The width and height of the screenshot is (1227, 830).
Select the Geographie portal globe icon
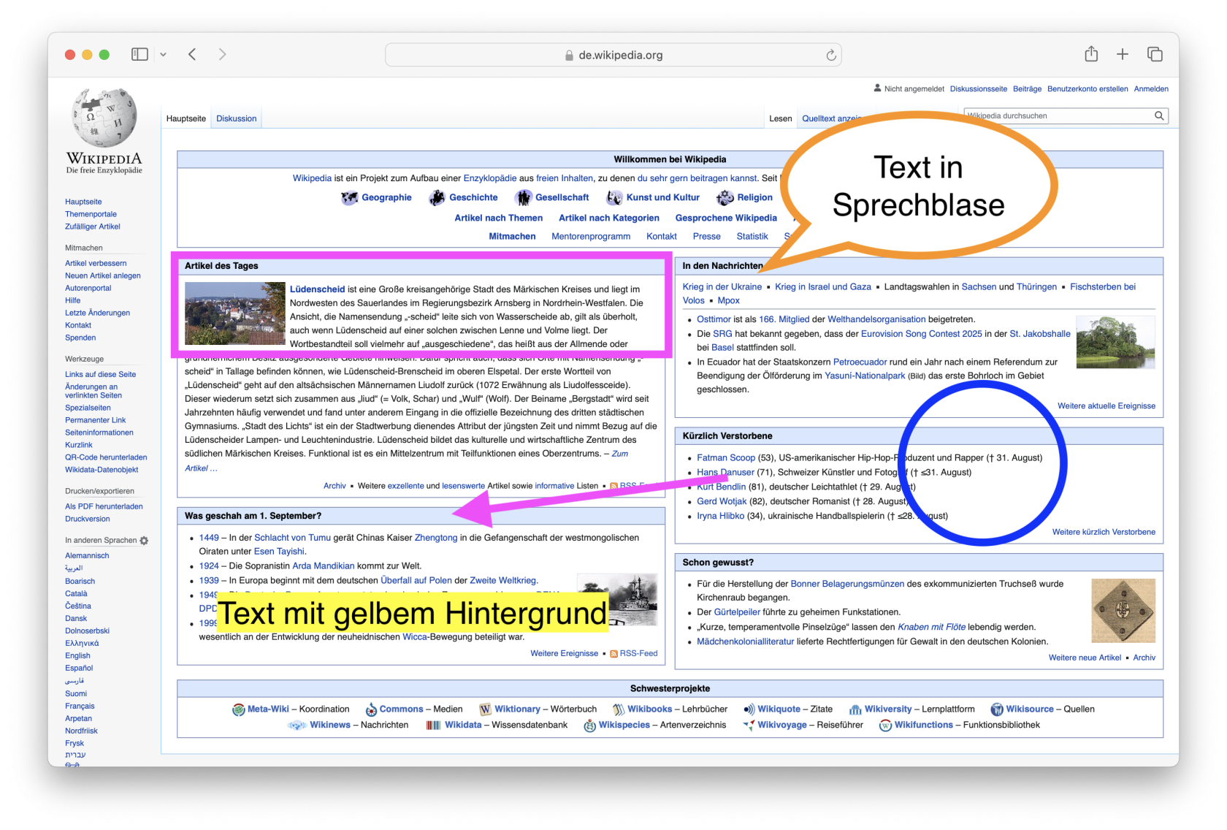coord(349,197)
